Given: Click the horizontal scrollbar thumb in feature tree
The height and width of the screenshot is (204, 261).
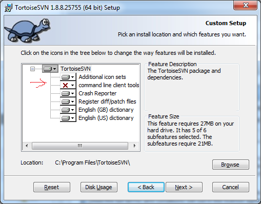Looking at the screenshot, I should click(80, 146).
